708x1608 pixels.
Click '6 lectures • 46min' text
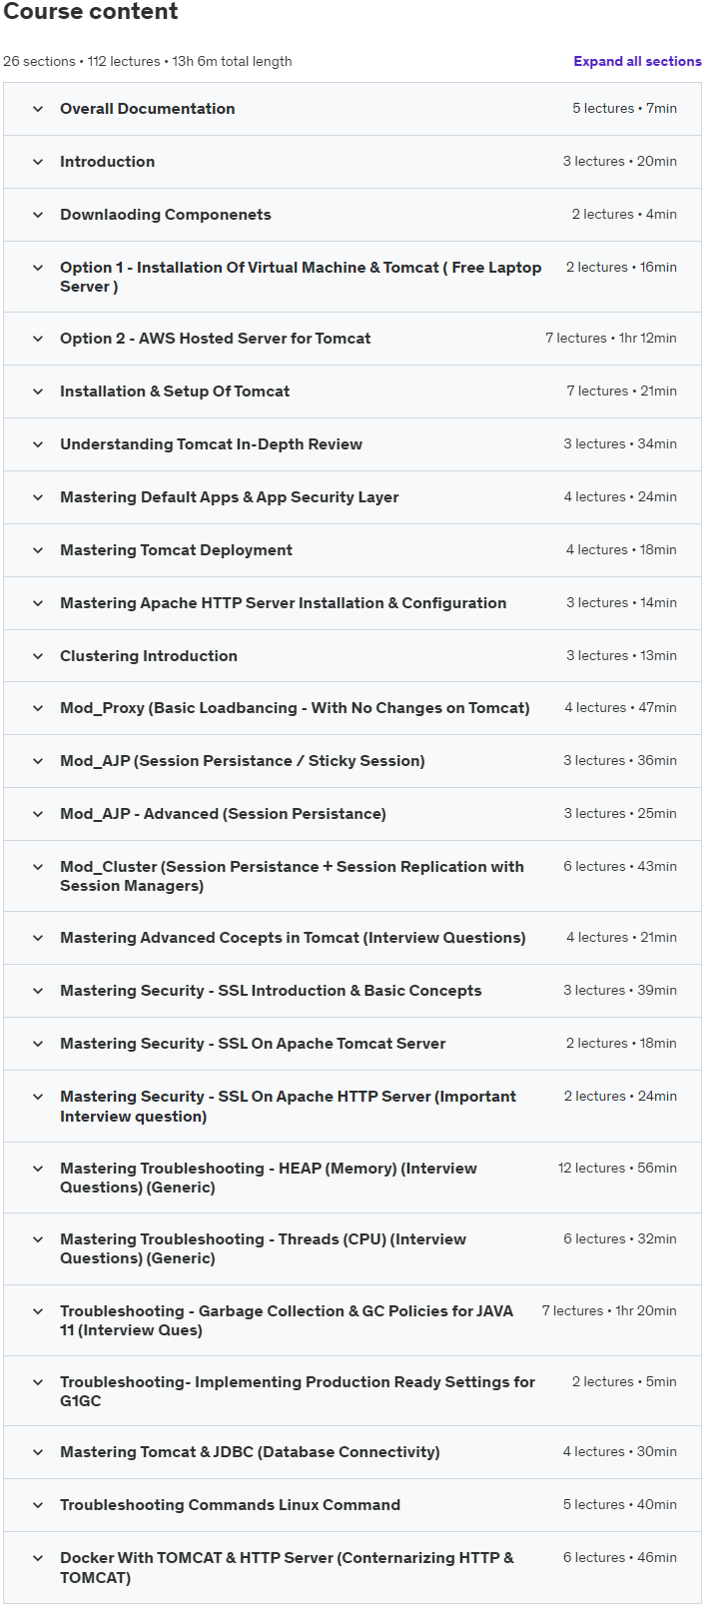pos(620,1557)
